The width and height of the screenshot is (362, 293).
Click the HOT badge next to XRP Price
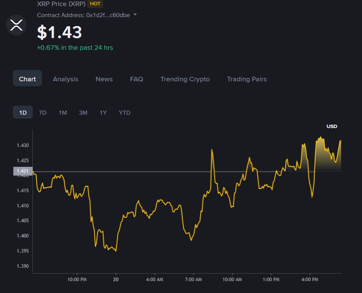click(x=95, y=4)
